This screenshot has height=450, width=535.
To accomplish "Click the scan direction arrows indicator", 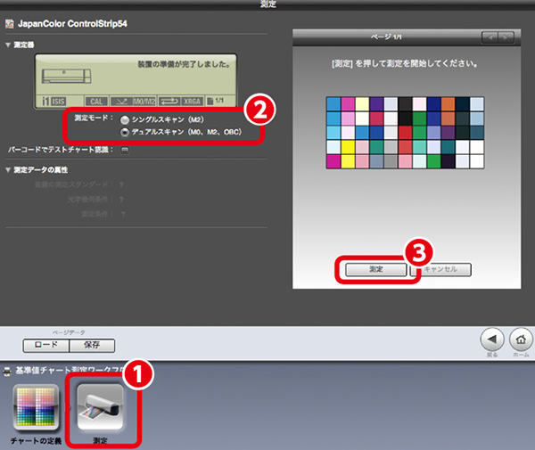I will point(169,102).
